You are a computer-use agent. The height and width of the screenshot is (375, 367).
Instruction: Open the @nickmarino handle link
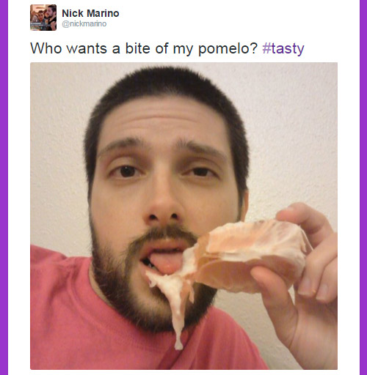[84, 24]
